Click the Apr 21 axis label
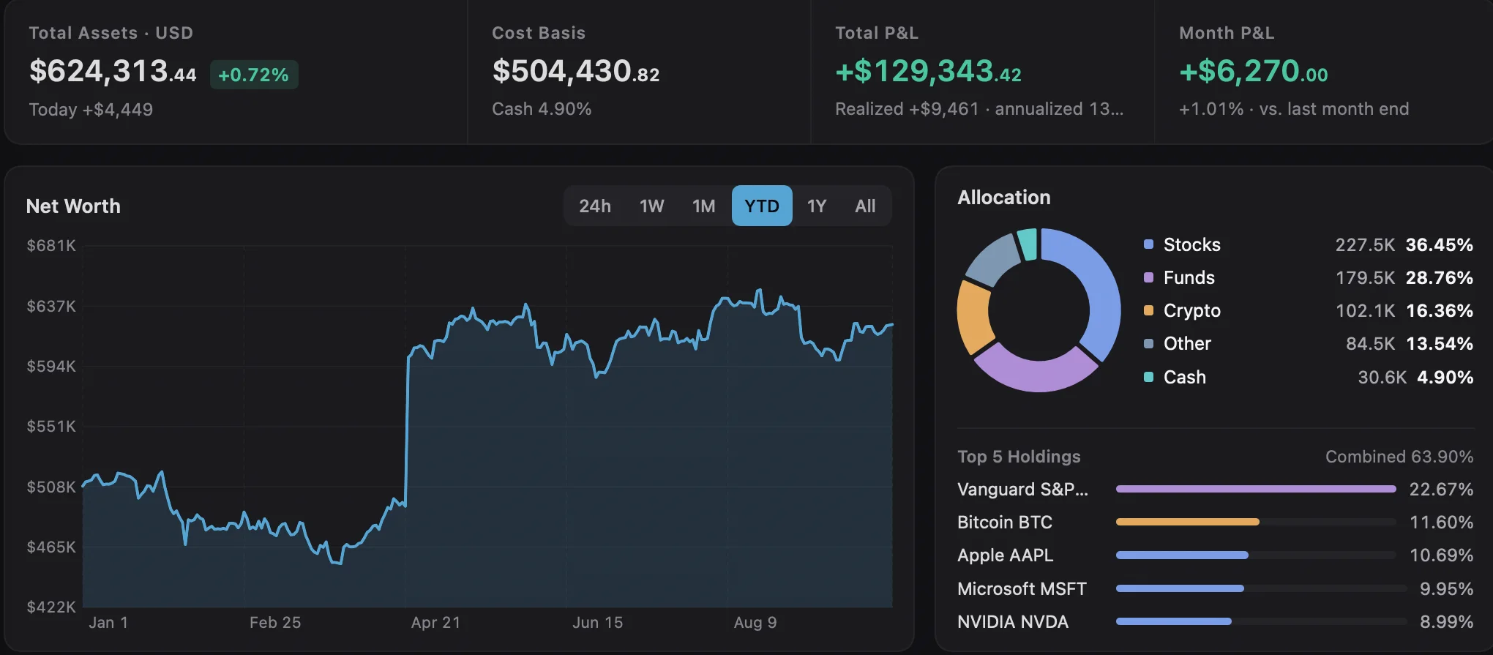The height and width of the screenshot is (655, 1493). tap(435, 623)
